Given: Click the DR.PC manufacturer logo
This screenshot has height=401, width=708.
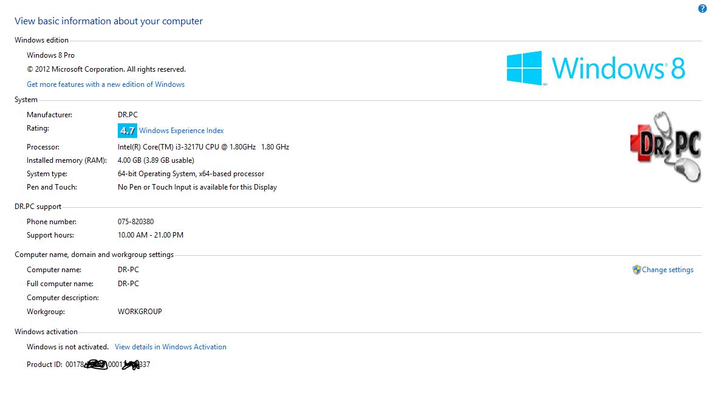Looking at the screenshot, I should click(665, 146).
